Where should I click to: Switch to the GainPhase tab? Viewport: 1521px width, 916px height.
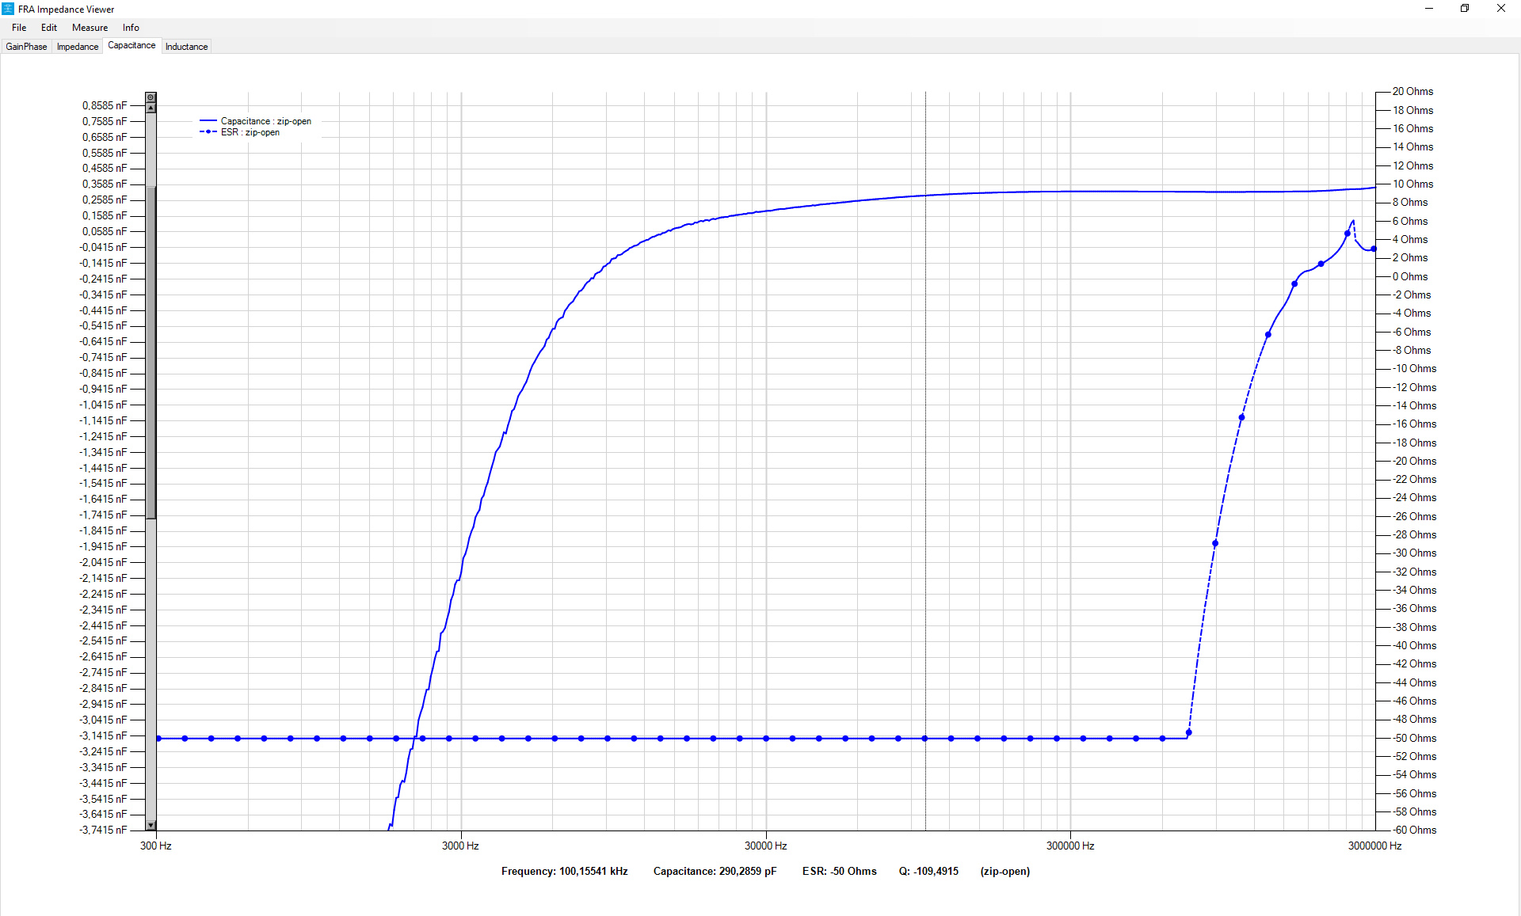click(26, 47)
